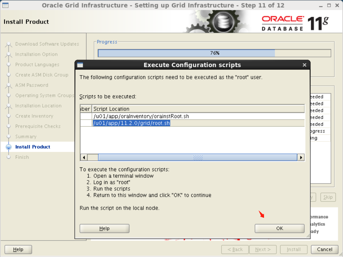This screenshot has height=257, width=343.
Task: Click the Install button
Action: [294, 249]
